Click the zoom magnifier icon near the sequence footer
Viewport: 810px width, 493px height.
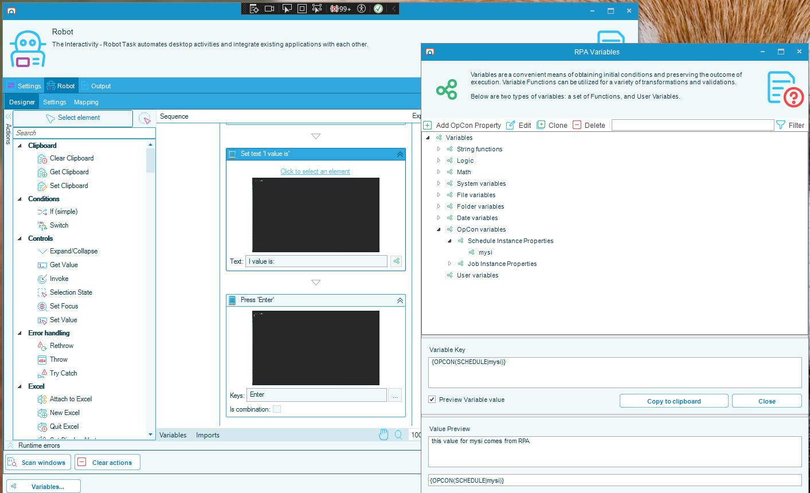coord(398,435)
